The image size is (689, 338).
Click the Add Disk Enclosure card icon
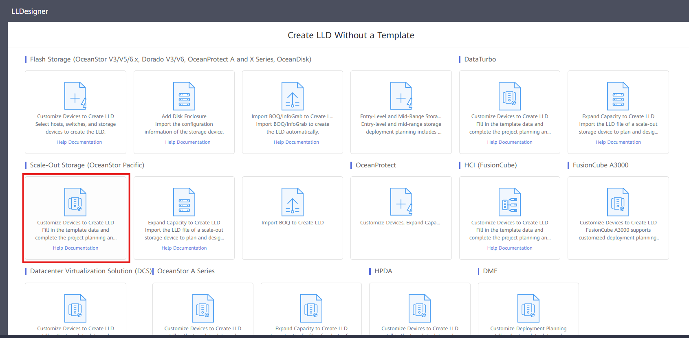tap(184, 96)
